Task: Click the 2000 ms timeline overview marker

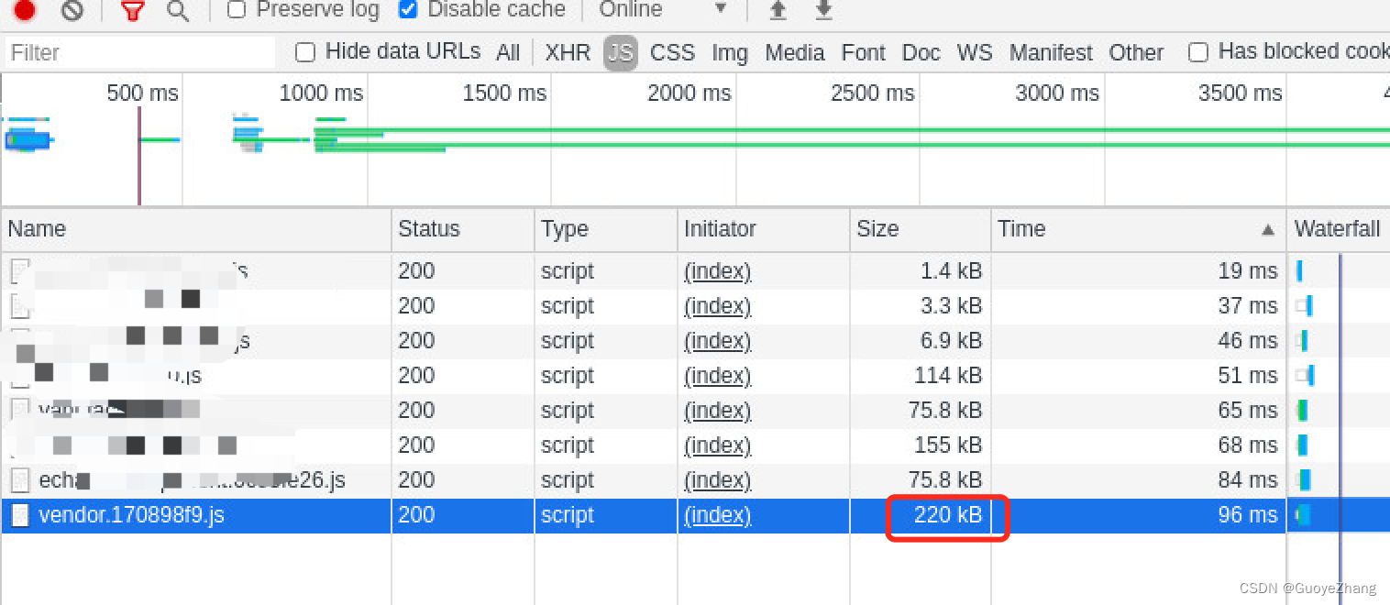Action: [x=689, y=93]
